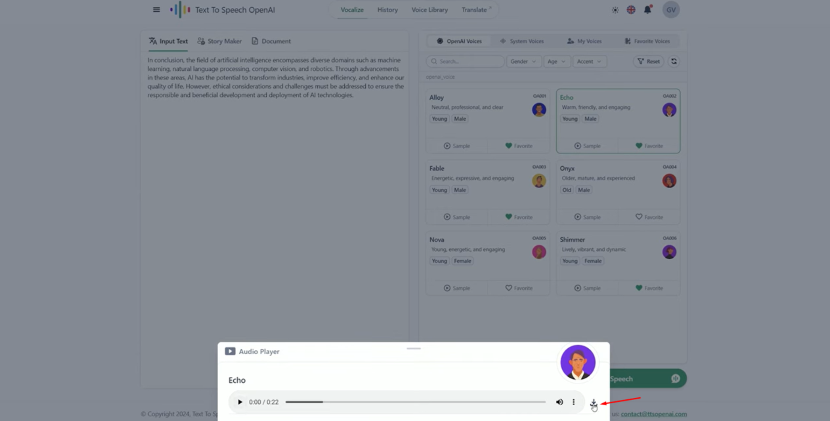Expand the Age filter

pyautogui.click(x=557, y=61)
